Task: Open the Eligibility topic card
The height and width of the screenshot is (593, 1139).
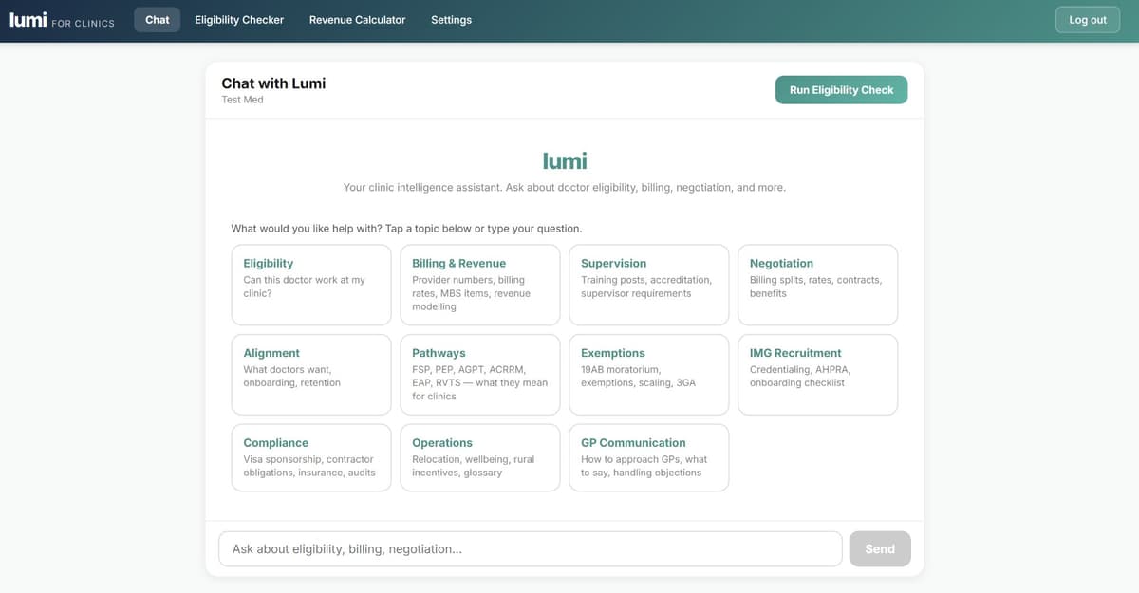Action: [310, 284]
